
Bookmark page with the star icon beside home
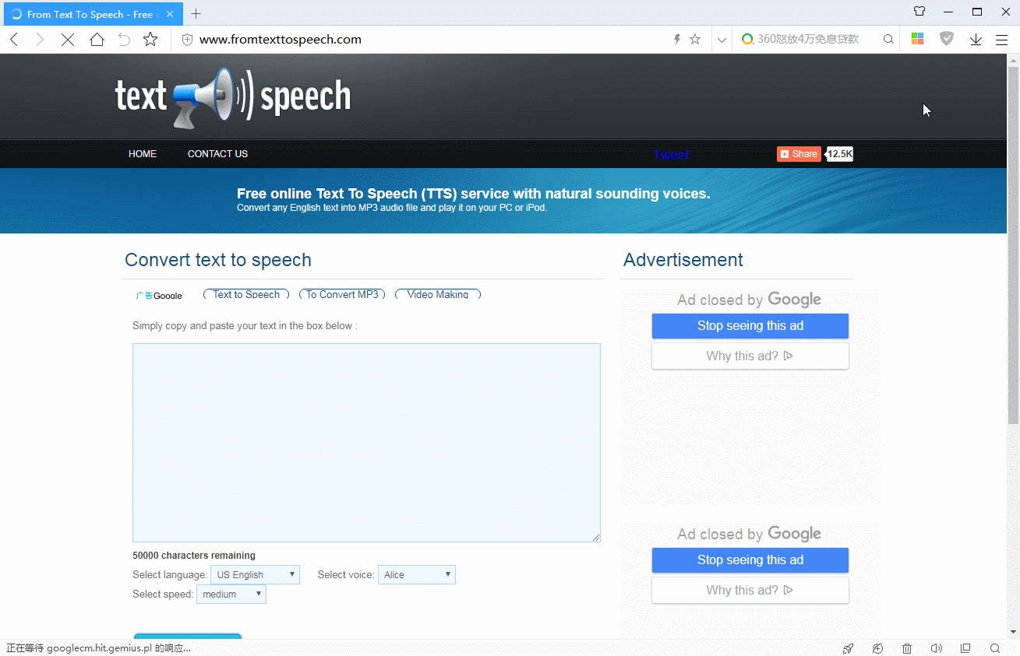pos(150,40)
